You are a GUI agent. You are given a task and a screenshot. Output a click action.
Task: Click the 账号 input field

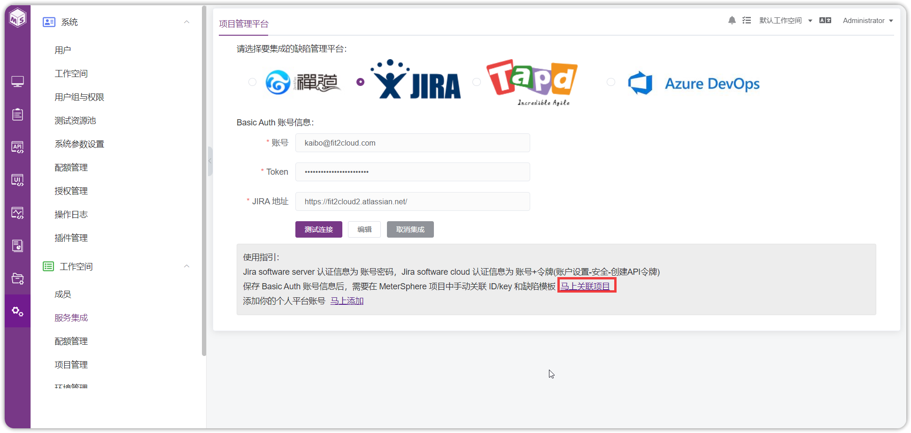click(x=413, y=143)
